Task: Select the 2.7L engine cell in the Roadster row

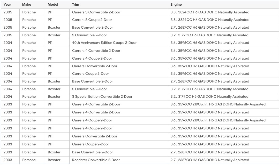Action: pyautogui.click(x=210, y=160)
